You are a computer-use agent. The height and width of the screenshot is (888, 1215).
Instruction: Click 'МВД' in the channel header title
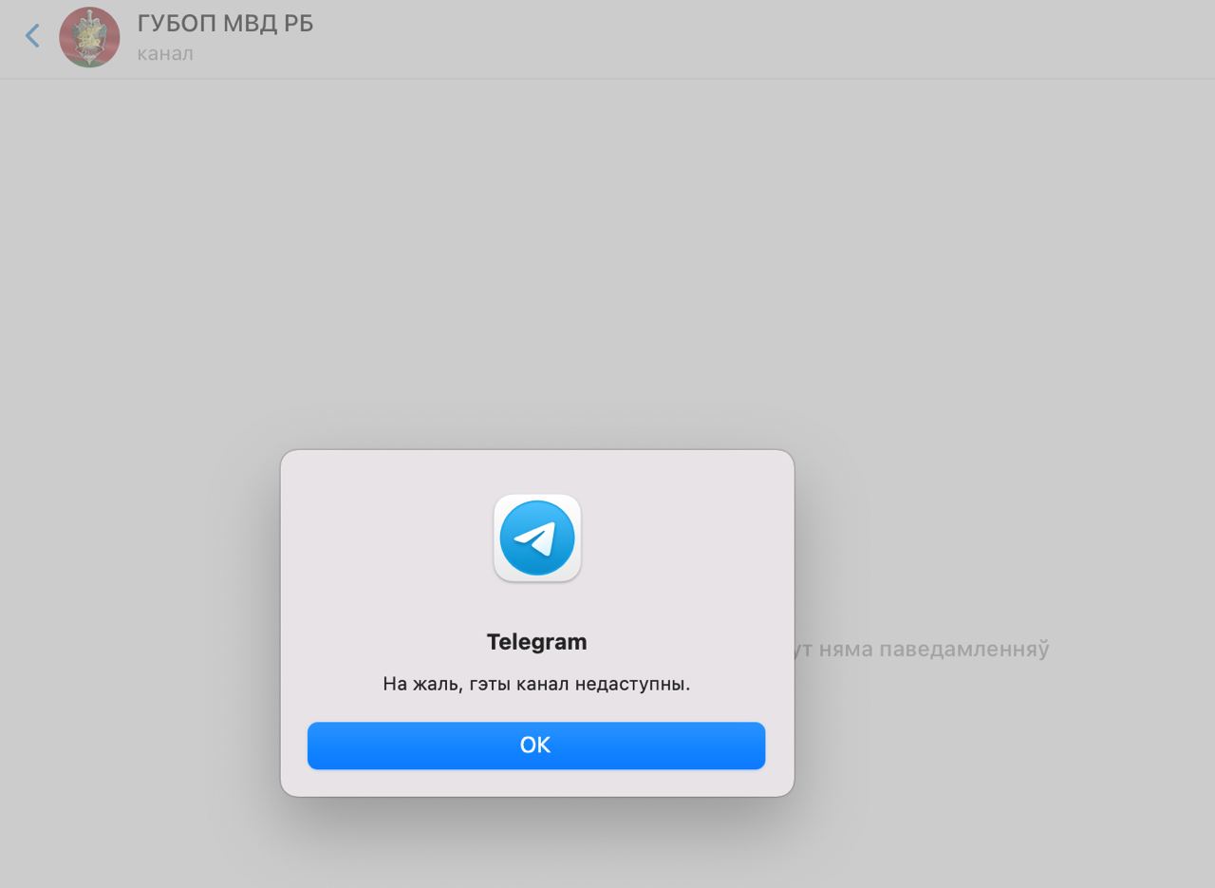[x=251, y=24]
